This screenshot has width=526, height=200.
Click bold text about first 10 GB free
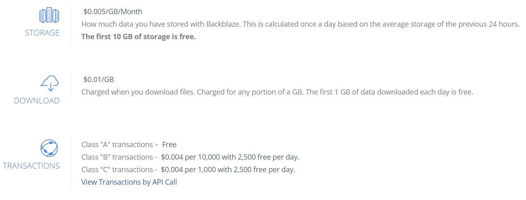pos(138,36)
